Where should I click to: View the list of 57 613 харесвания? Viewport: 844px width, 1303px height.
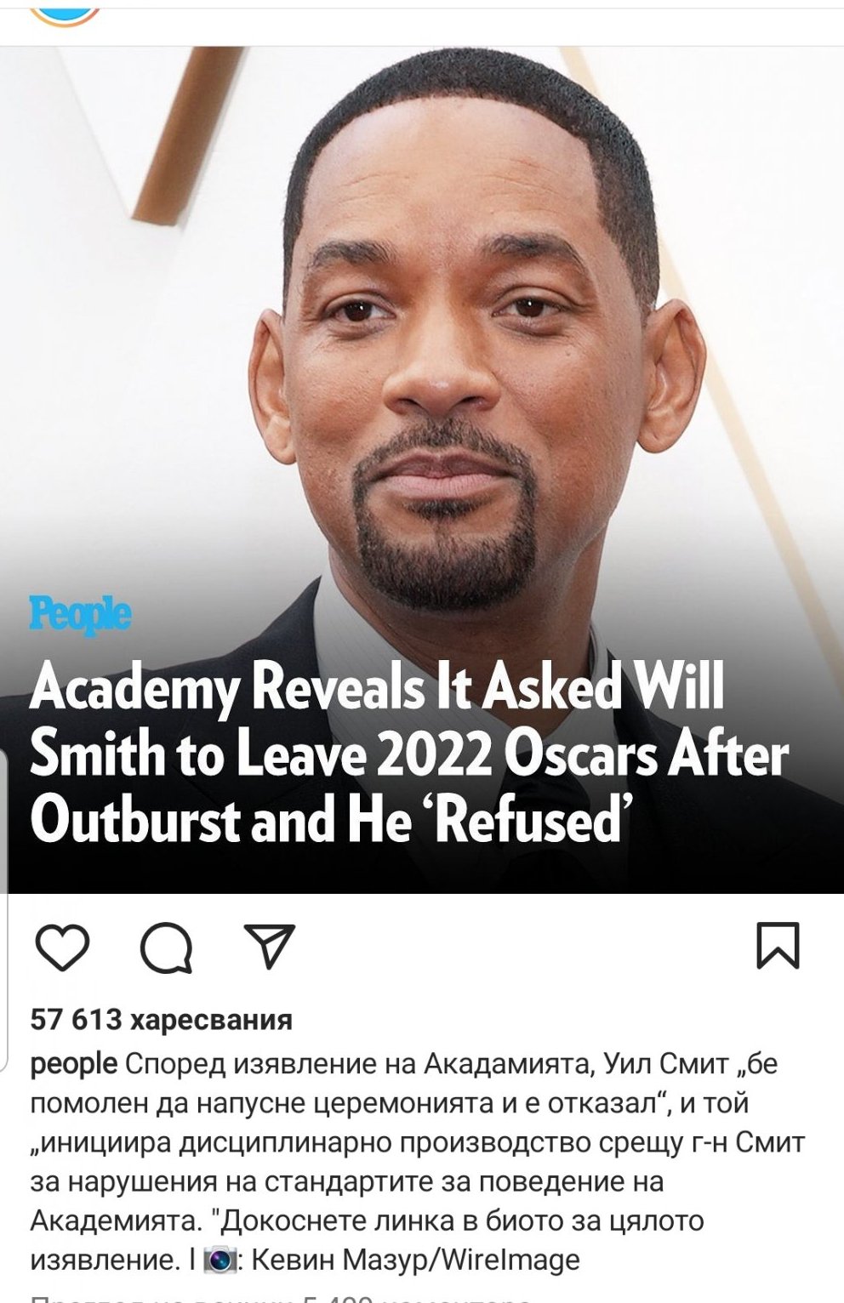pyautogui.click(x=161, y=1020)
